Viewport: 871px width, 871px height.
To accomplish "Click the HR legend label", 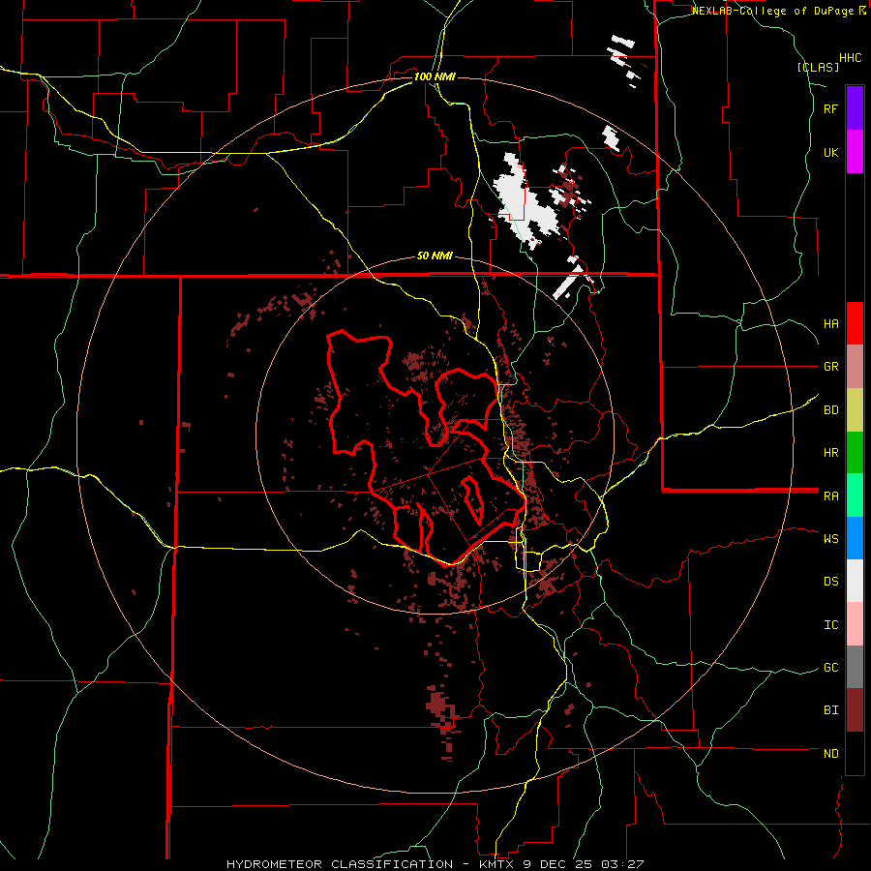I will [x=831, y=453].
